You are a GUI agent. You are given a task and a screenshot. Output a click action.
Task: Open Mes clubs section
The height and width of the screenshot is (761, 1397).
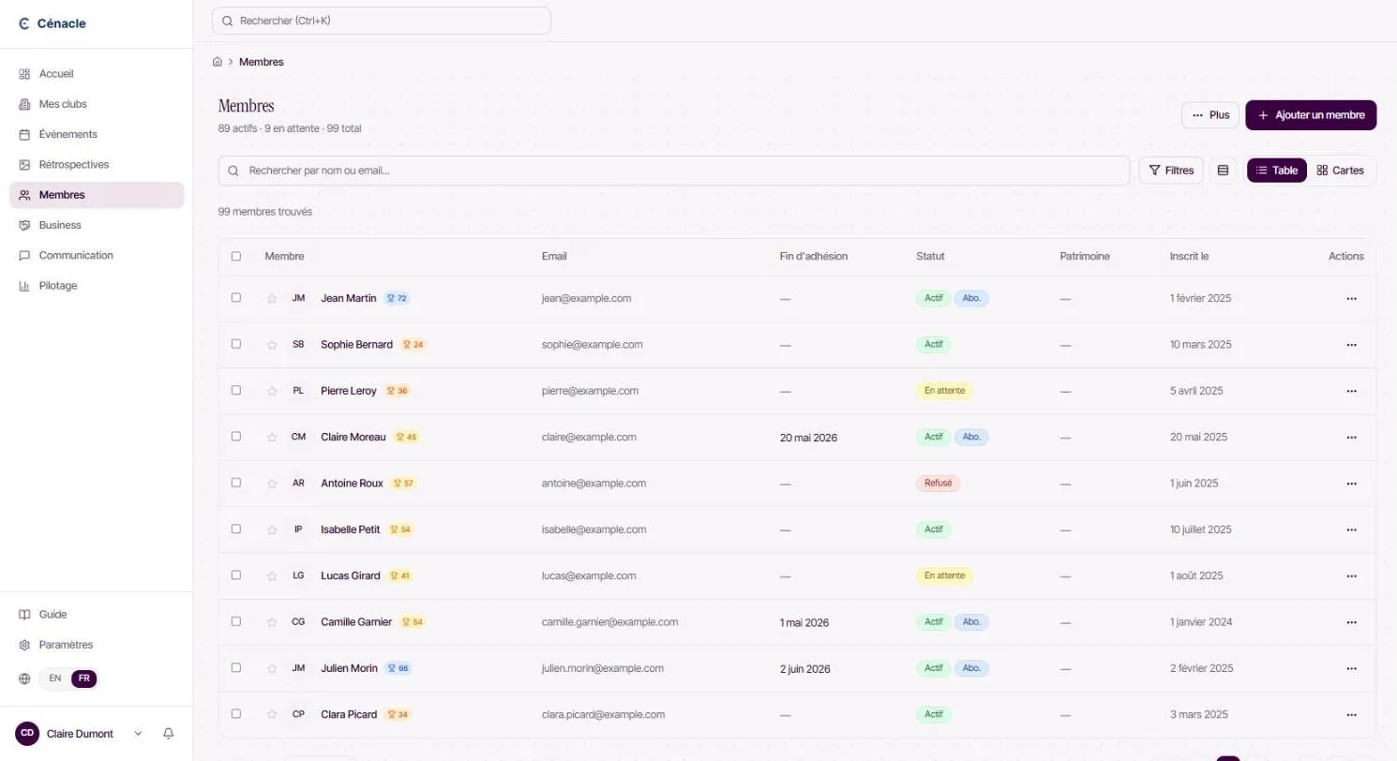(x=97, y=104)
